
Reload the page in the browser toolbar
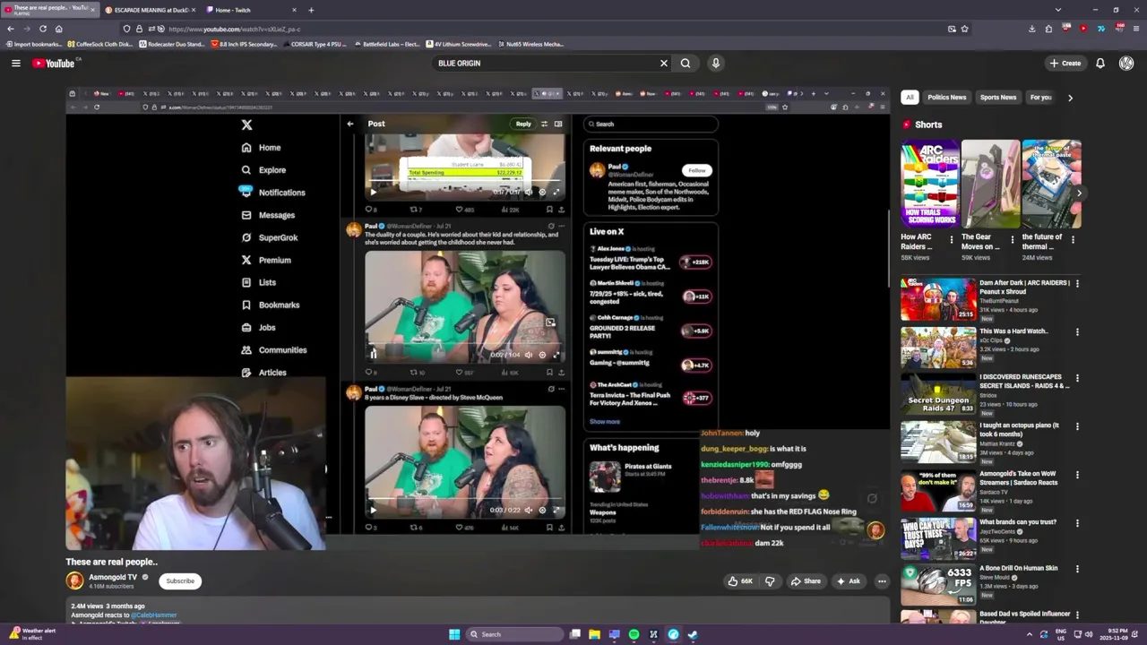pyautogui.click(x=42, y=29)
